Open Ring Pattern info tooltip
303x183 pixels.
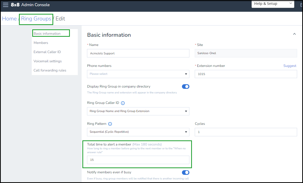(x=110, y=124)
